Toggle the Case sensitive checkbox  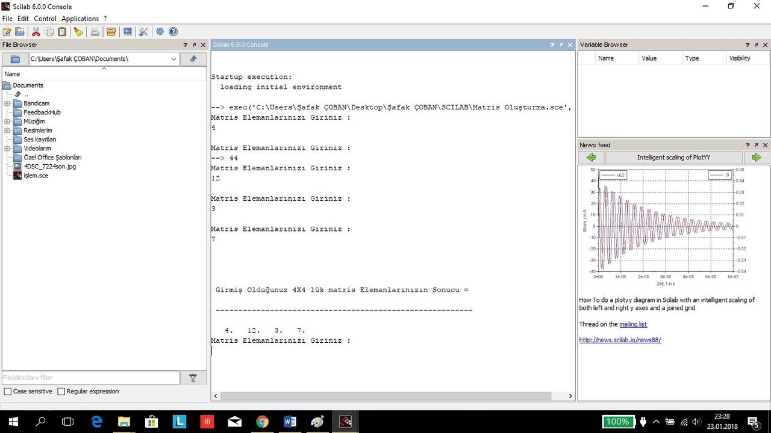pos(8,392)
